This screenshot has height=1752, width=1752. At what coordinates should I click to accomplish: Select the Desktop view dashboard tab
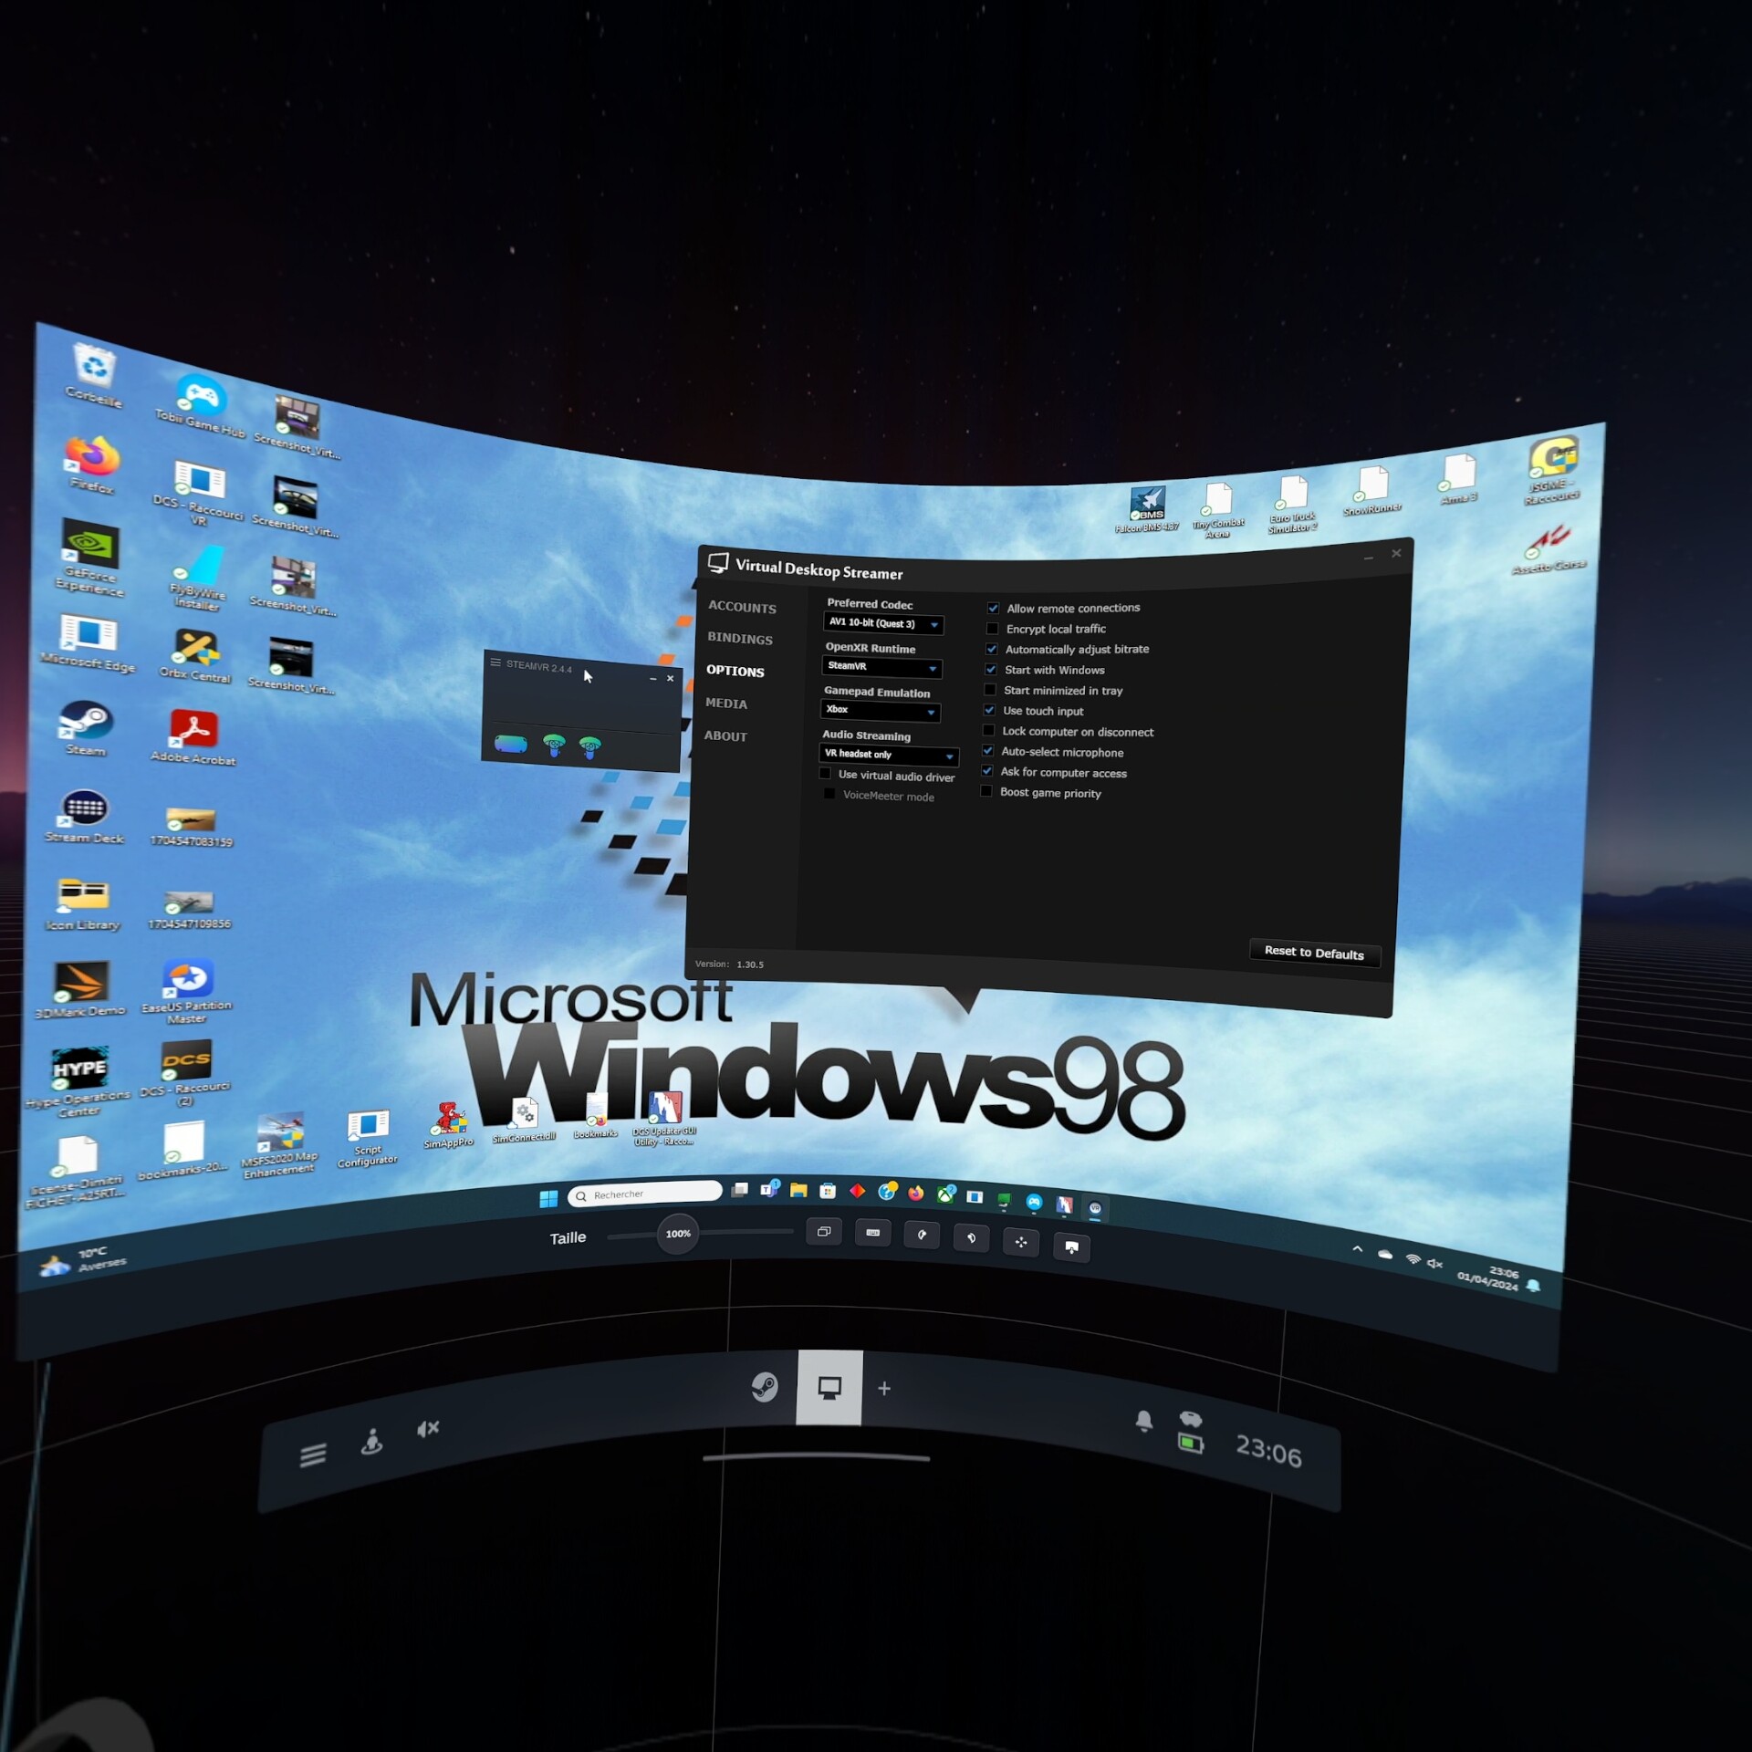[x=829, y=1388]
